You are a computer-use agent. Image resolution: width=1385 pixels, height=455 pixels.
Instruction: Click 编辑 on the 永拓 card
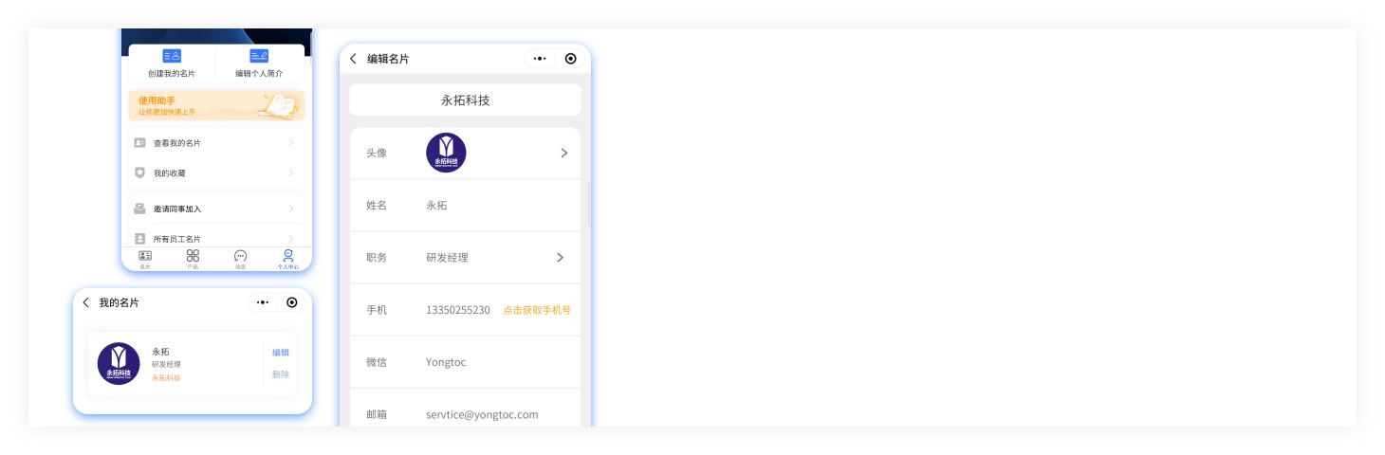point(281,353)
